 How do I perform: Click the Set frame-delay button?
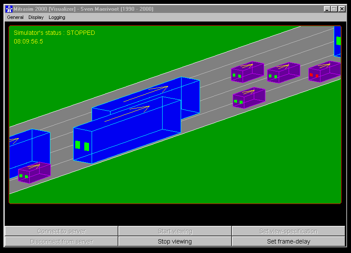click(288, 241)
